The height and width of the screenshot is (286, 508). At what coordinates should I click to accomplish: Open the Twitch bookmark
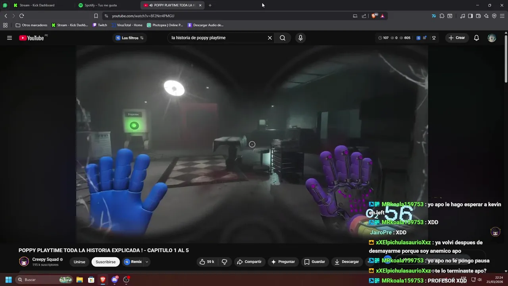[100, 25]
